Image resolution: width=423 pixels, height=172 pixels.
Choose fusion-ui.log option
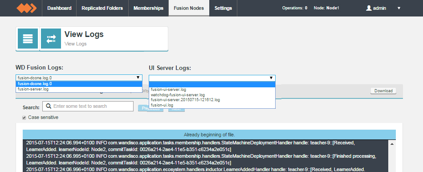212,105
